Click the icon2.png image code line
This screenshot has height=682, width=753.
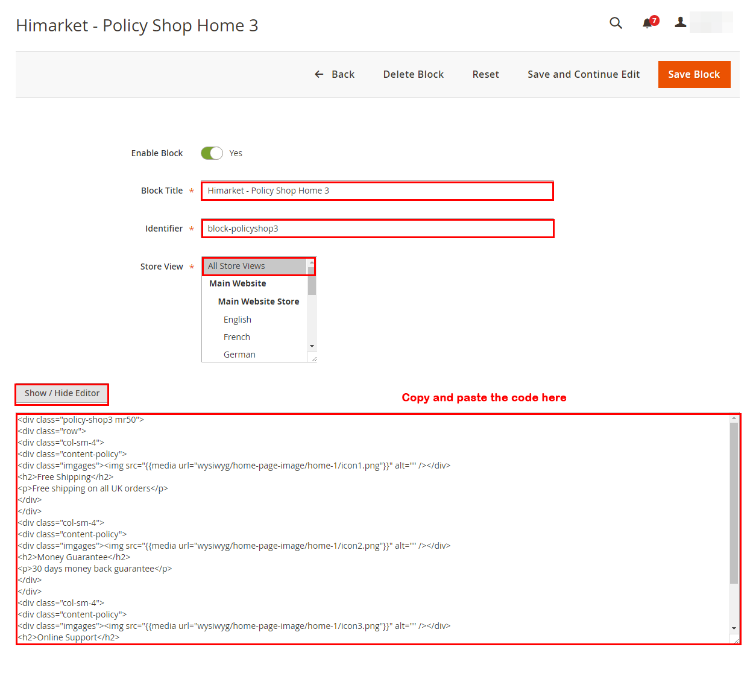235,546
